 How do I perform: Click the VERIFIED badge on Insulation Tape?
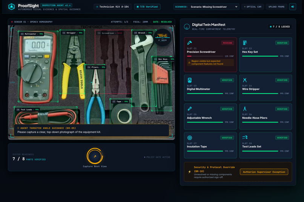point(227,138)
